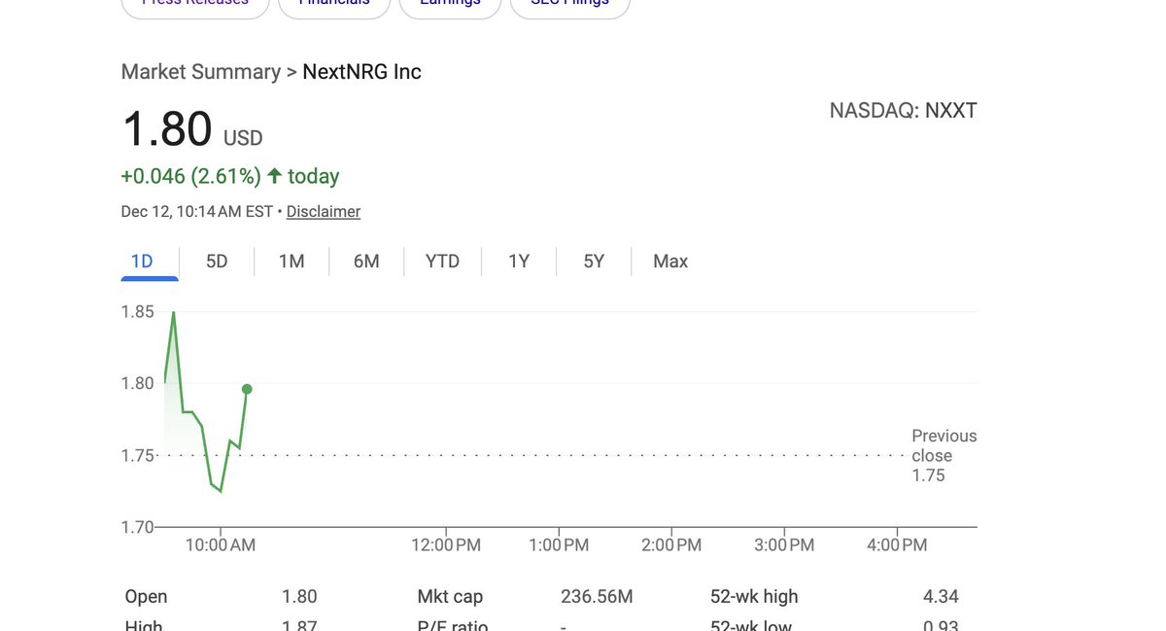Click the 1.80 USD price

click(192, 130)
